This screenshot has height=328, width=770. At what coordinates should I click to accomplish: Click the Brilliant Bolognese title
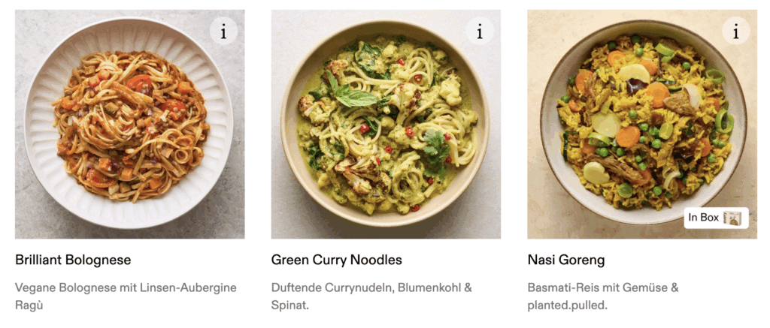pos(73,260)
